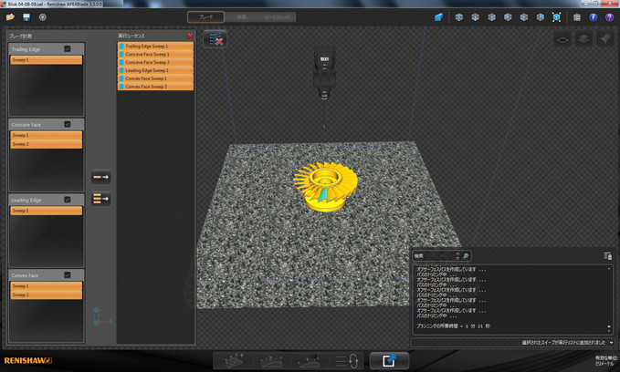Click the open file folder icon
The image size is (620, 372).
click(x=10, y=16)
